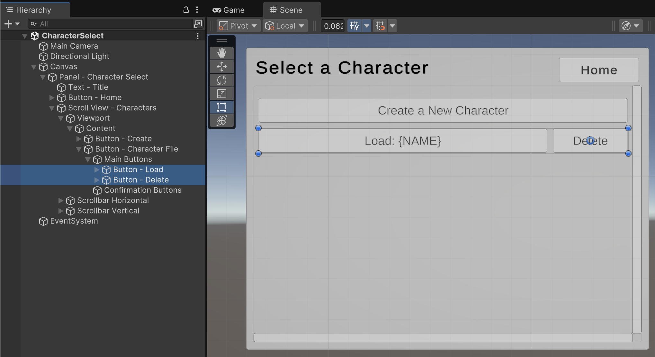This screenshot has height=357, width=655.
Task: Select the Hand view tool
Action: click(221, 53)
